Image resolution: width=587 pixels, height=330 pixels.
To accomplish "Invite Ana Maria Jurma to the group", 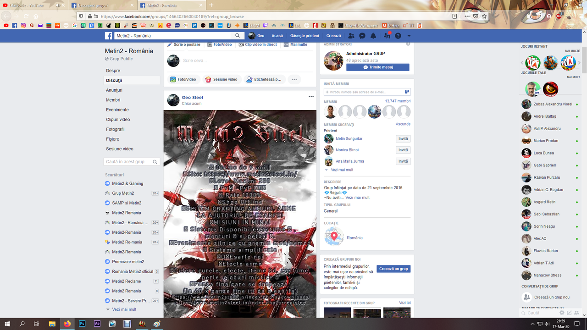I will pos(403,161).
